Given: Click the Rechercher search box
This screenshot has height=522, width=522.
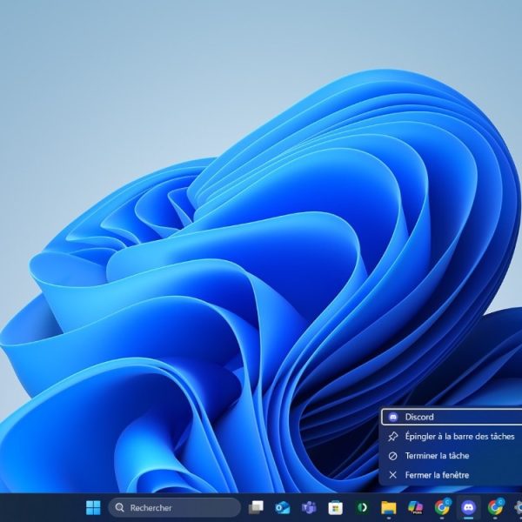Looking at the screenshot, I should click(175, 508).
